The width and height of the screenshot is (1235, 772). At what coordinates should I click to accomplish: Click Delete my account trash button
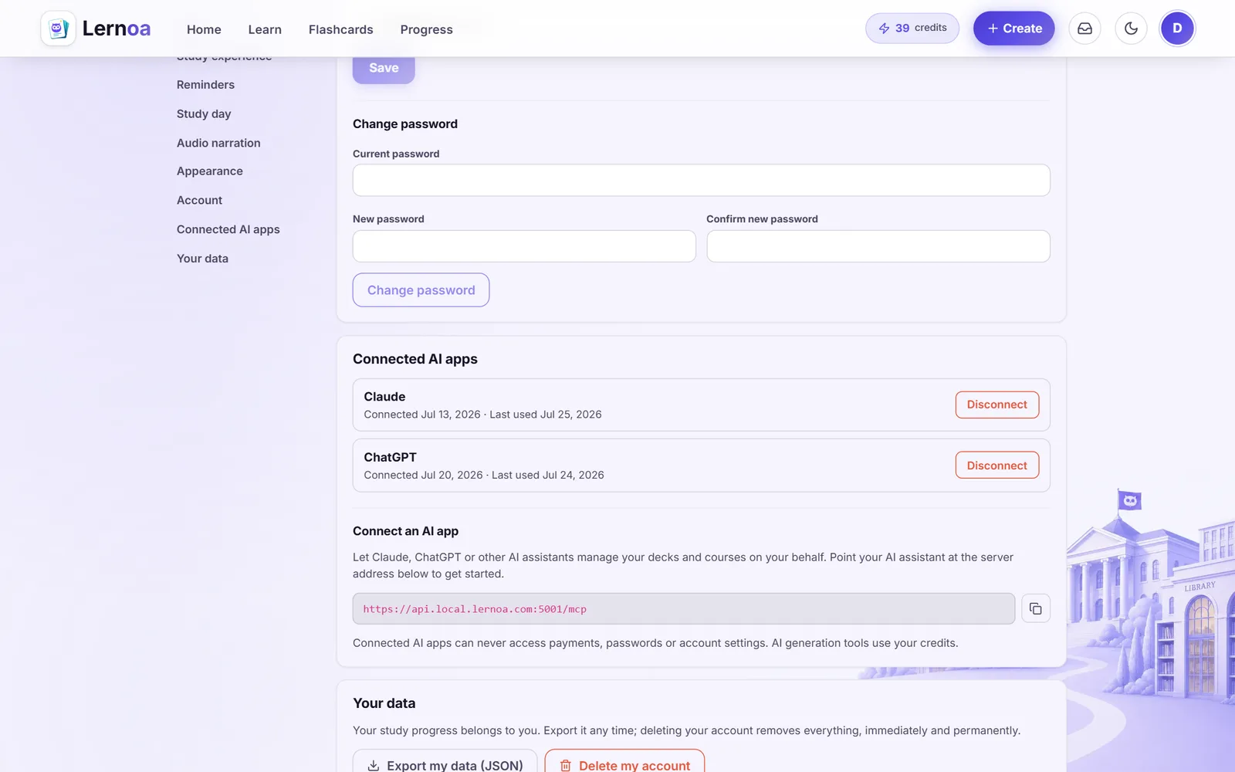(x=624, y=764)
